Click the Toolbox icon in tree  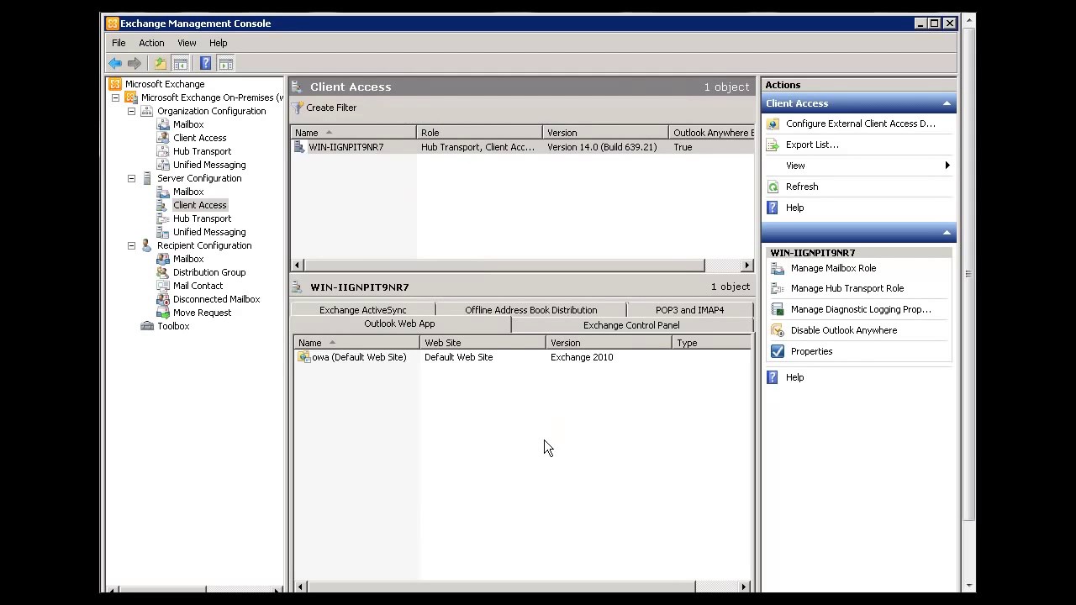pyautogui.click(x=147, y=326)
